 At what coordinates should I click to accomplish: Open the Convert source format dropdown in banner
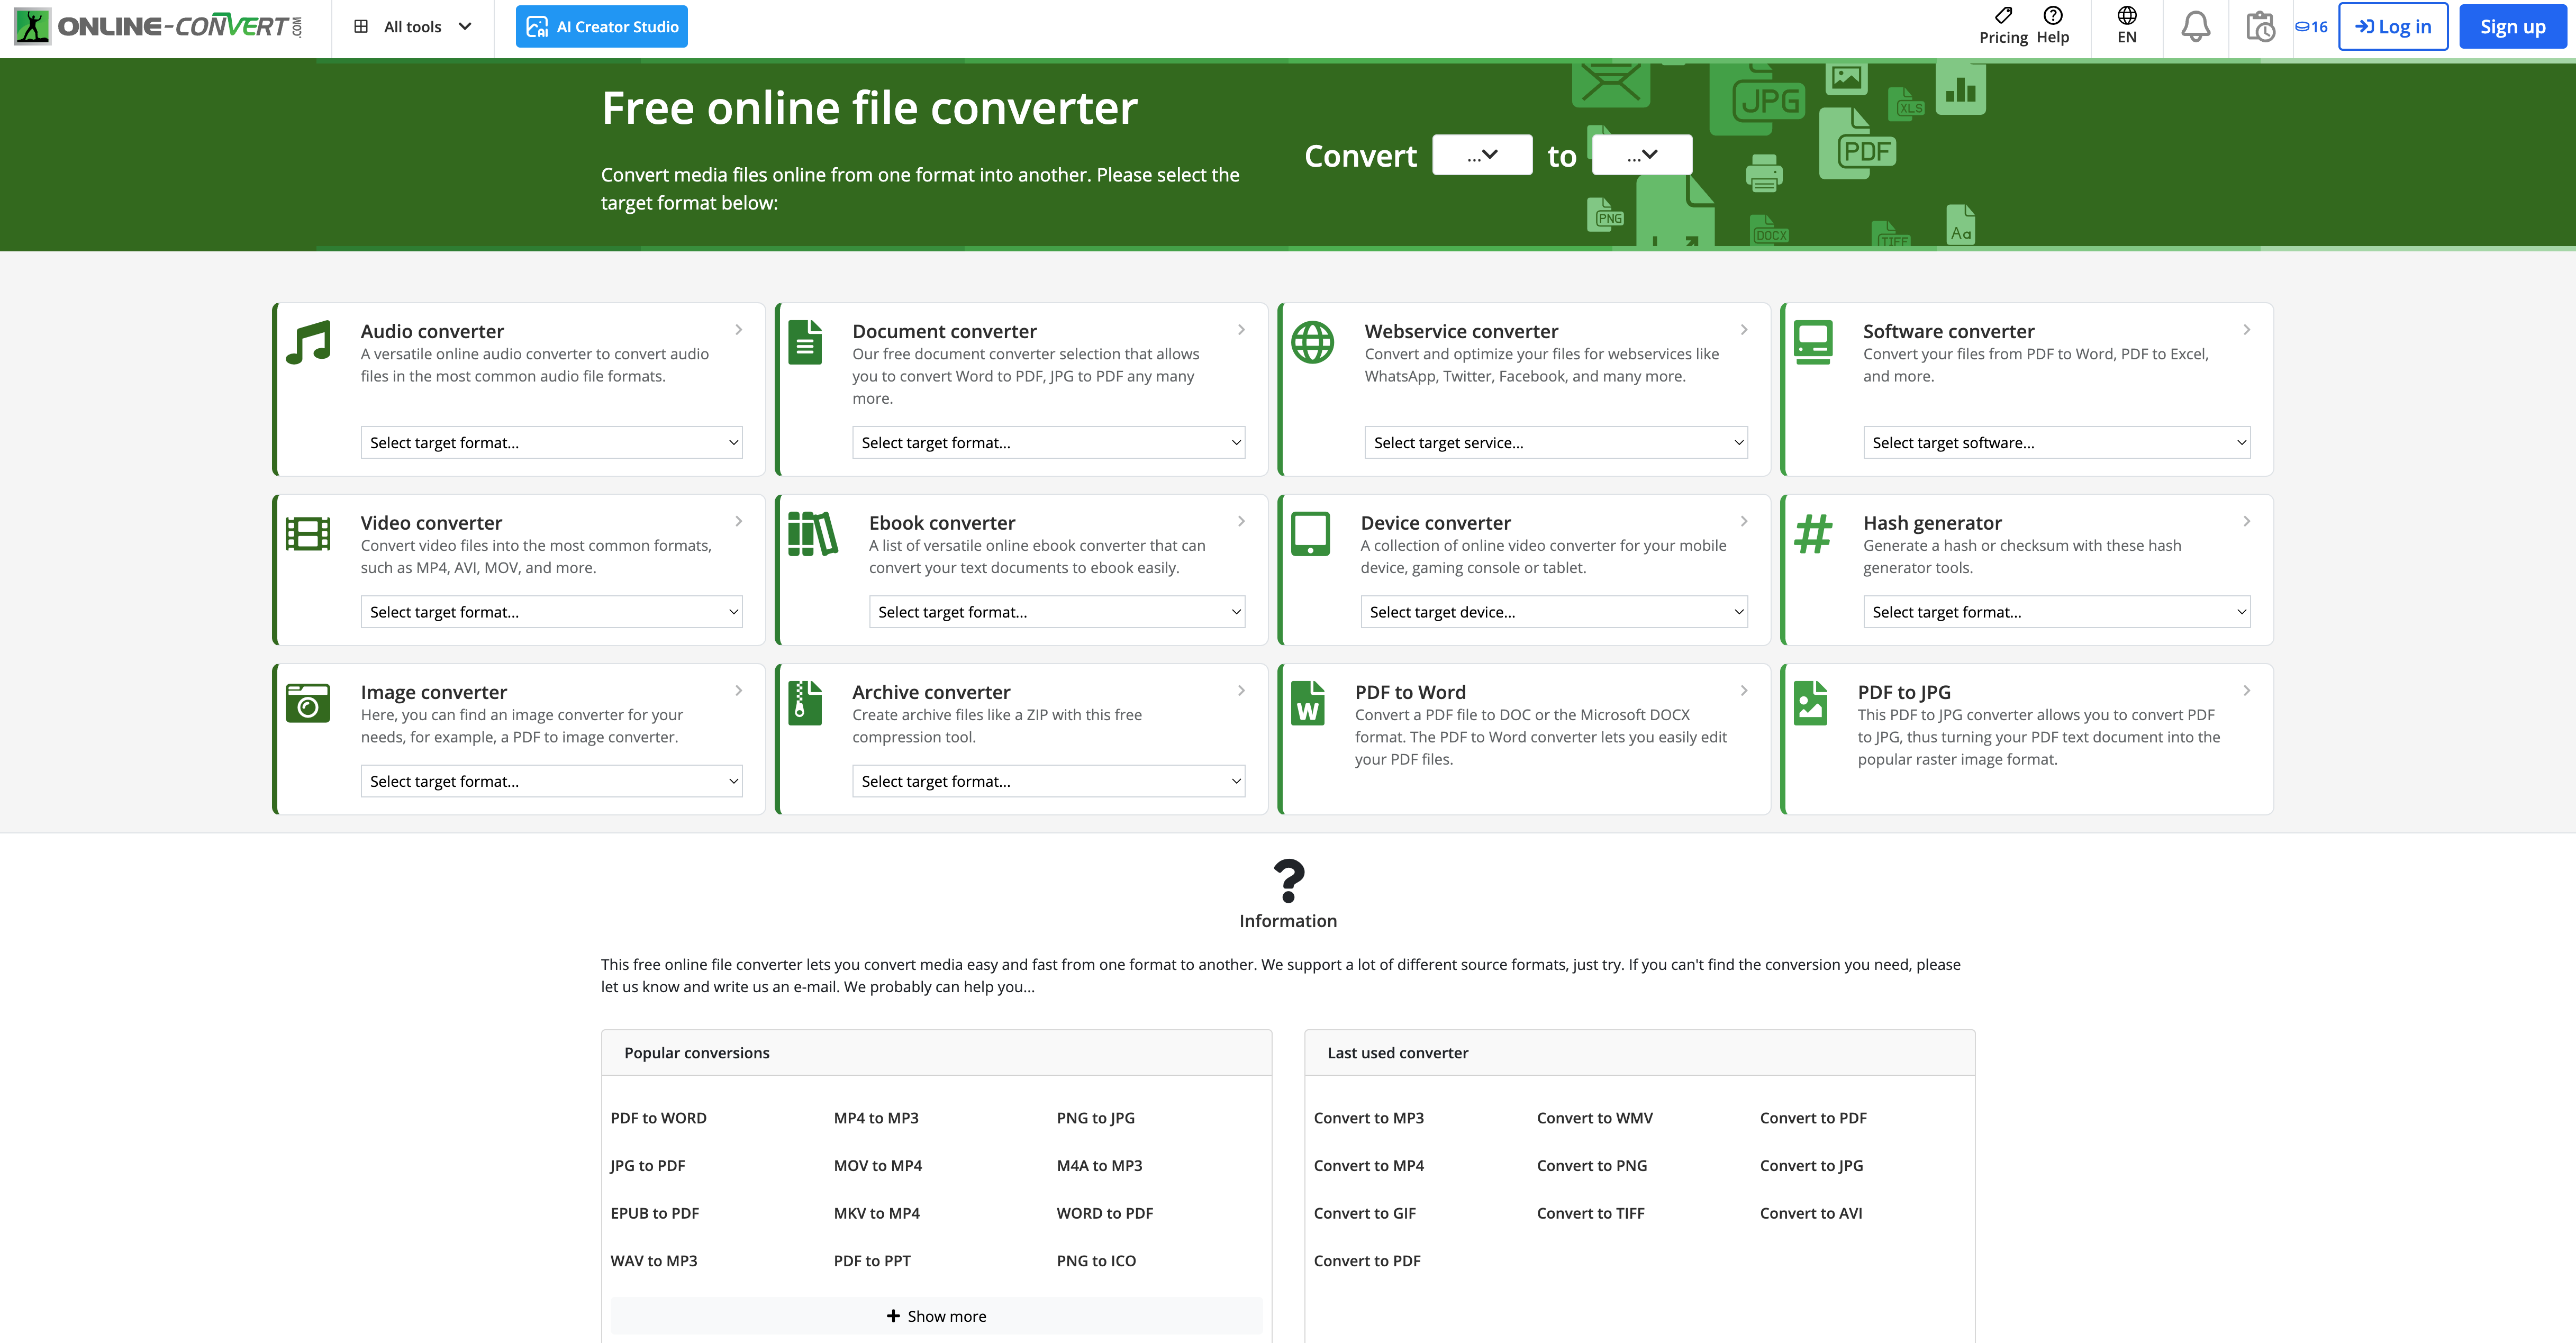(x=1481, y=155)
